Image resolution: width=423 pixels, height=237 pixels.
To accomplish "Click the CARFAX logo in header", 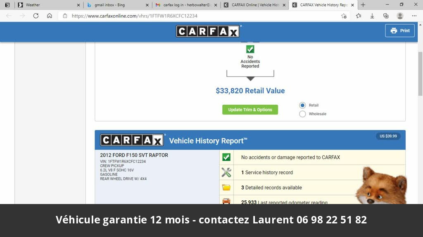I will click(208, 31).
